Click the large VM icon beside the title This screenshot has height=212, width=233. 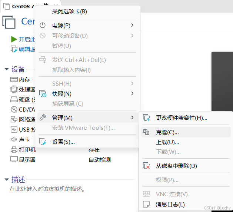[9, 22]
